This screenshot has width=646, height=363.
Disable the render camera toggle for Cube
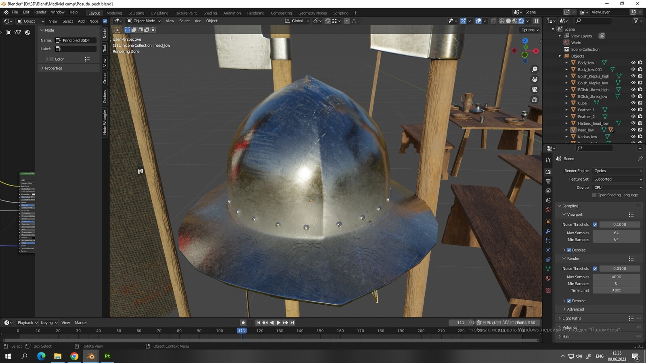click(640, 103)
